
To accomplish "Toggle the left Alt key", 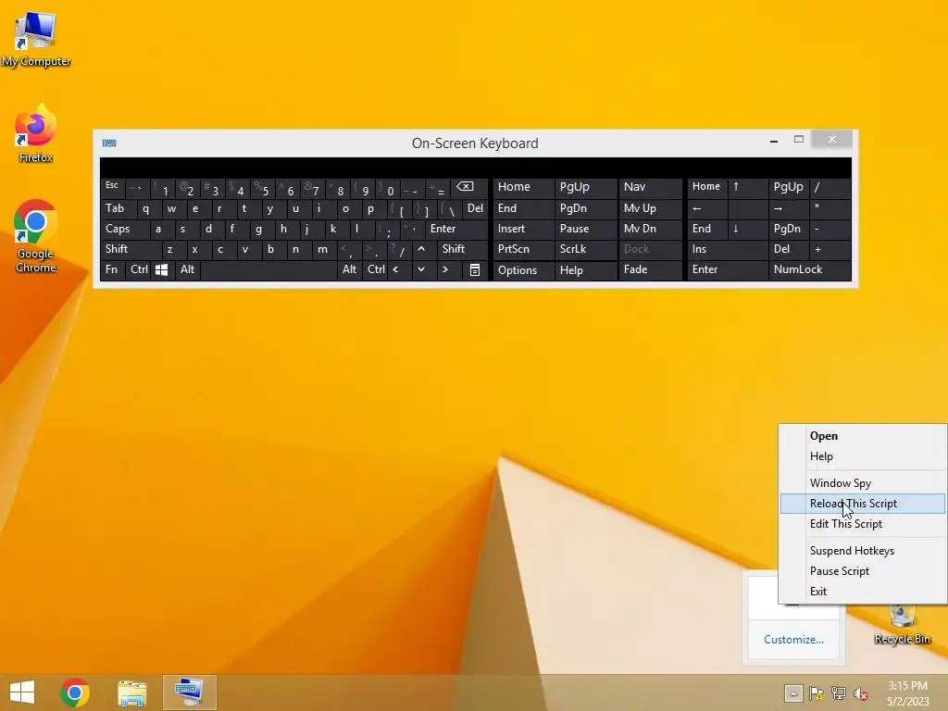I will [x=187, y=270].
